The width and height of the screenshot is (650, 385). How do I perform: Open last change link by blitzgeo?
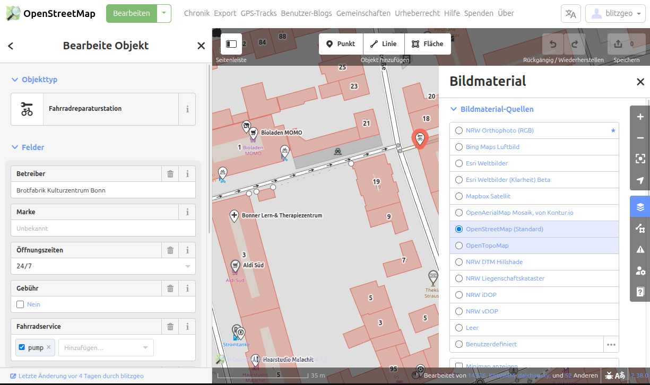point(81,376)
